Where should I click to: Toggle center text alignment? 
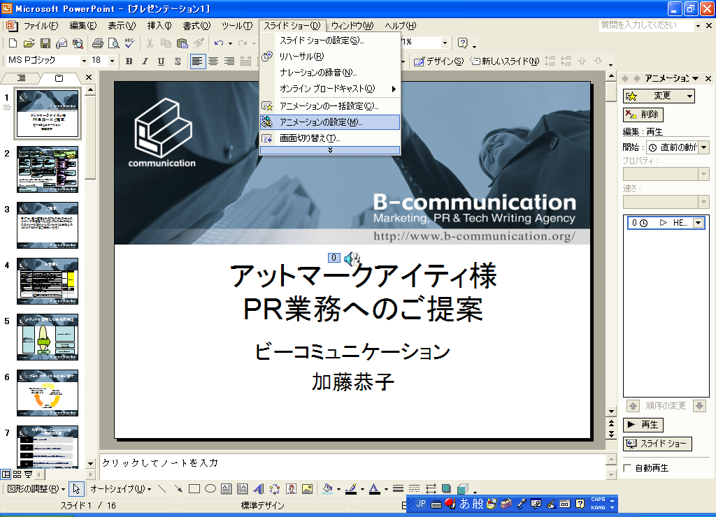(x=213, y=61)
